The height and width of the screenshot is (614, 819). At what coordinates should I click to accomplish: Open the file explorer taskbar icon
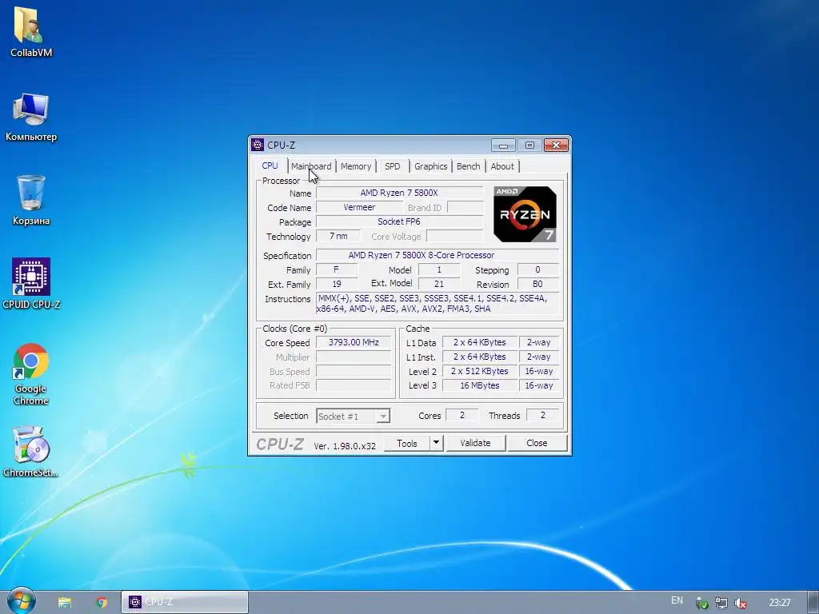[64, 602]
